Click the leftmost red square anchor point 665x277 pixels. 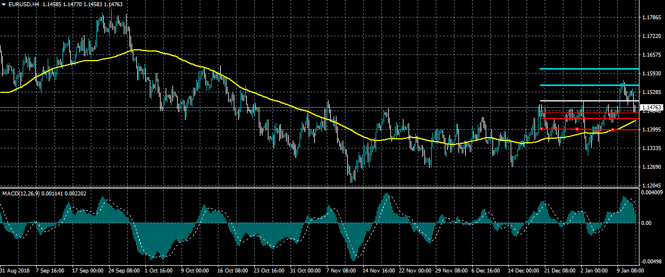(x=542, y=129)
